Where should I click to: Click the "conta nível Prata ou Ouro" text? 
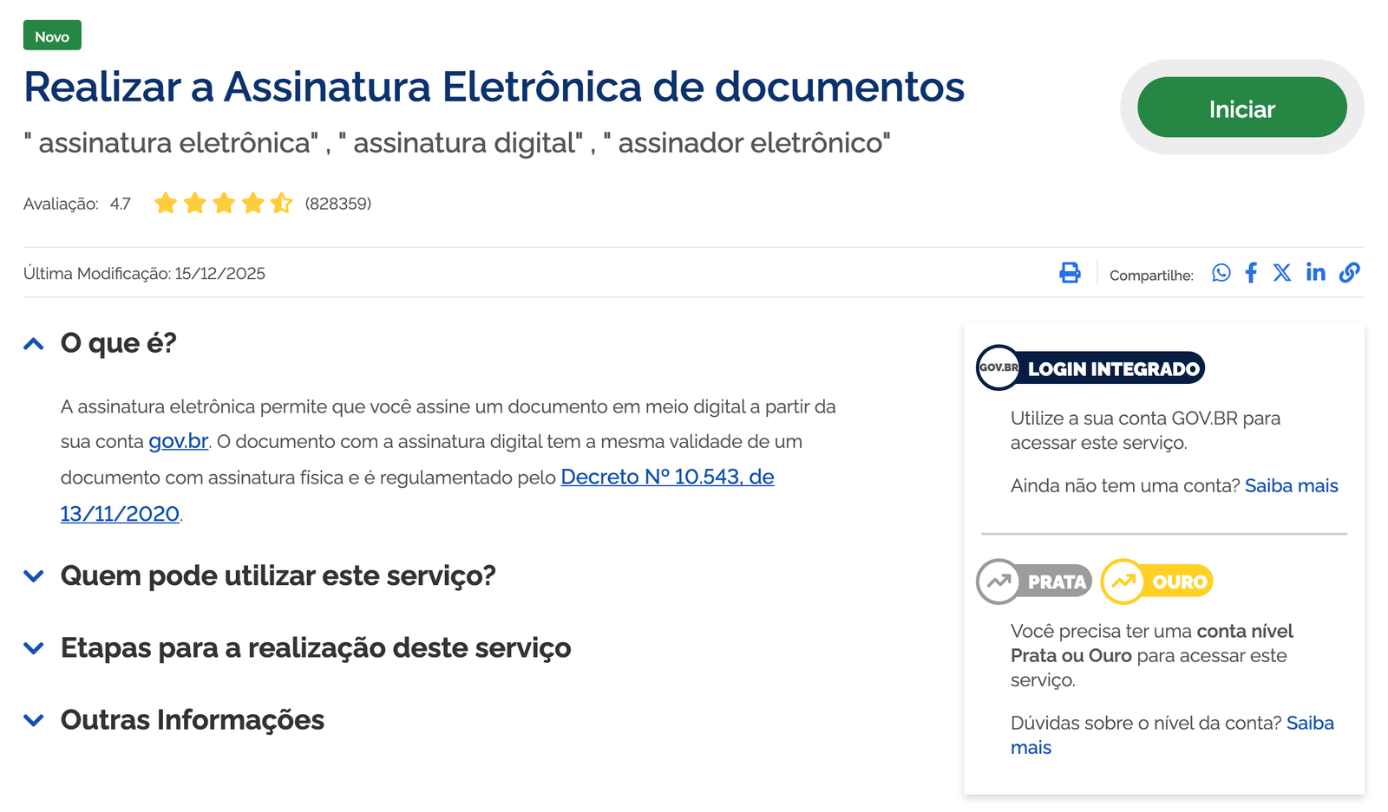point(1152,643)
